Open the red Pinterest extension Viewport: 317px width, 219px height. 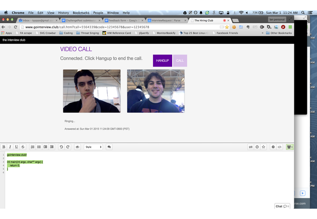click(x=283, y=27)
